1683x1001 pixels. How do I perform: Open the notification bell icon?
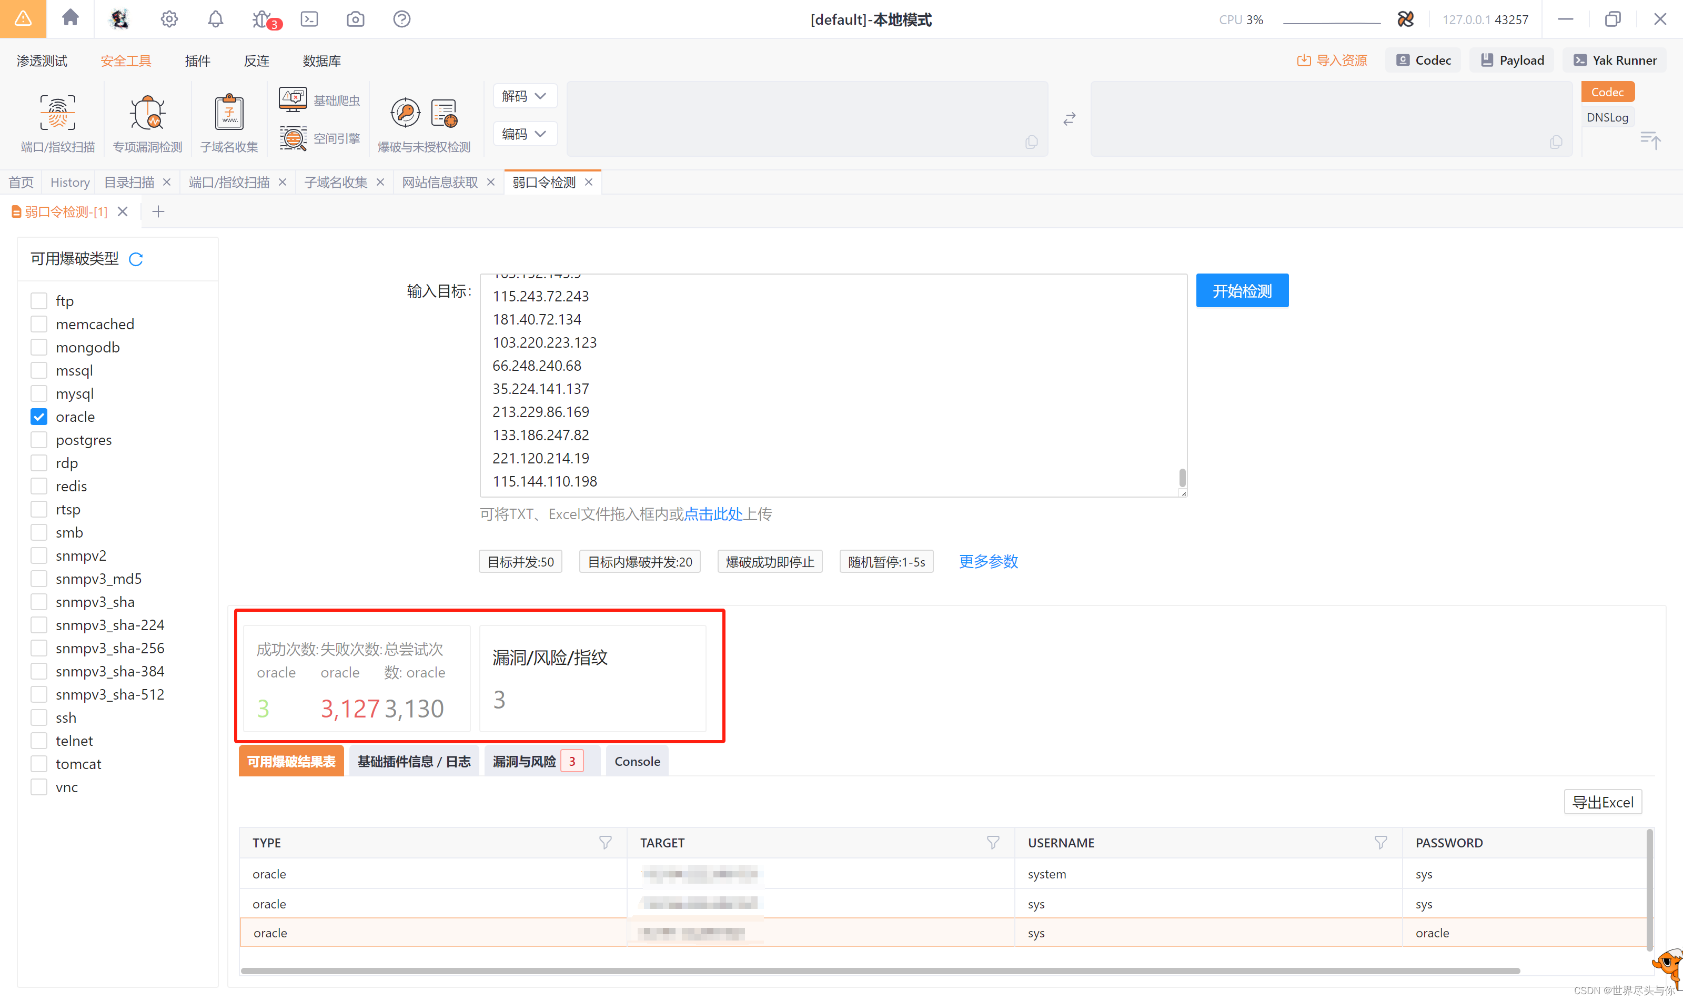coord(215,19)
